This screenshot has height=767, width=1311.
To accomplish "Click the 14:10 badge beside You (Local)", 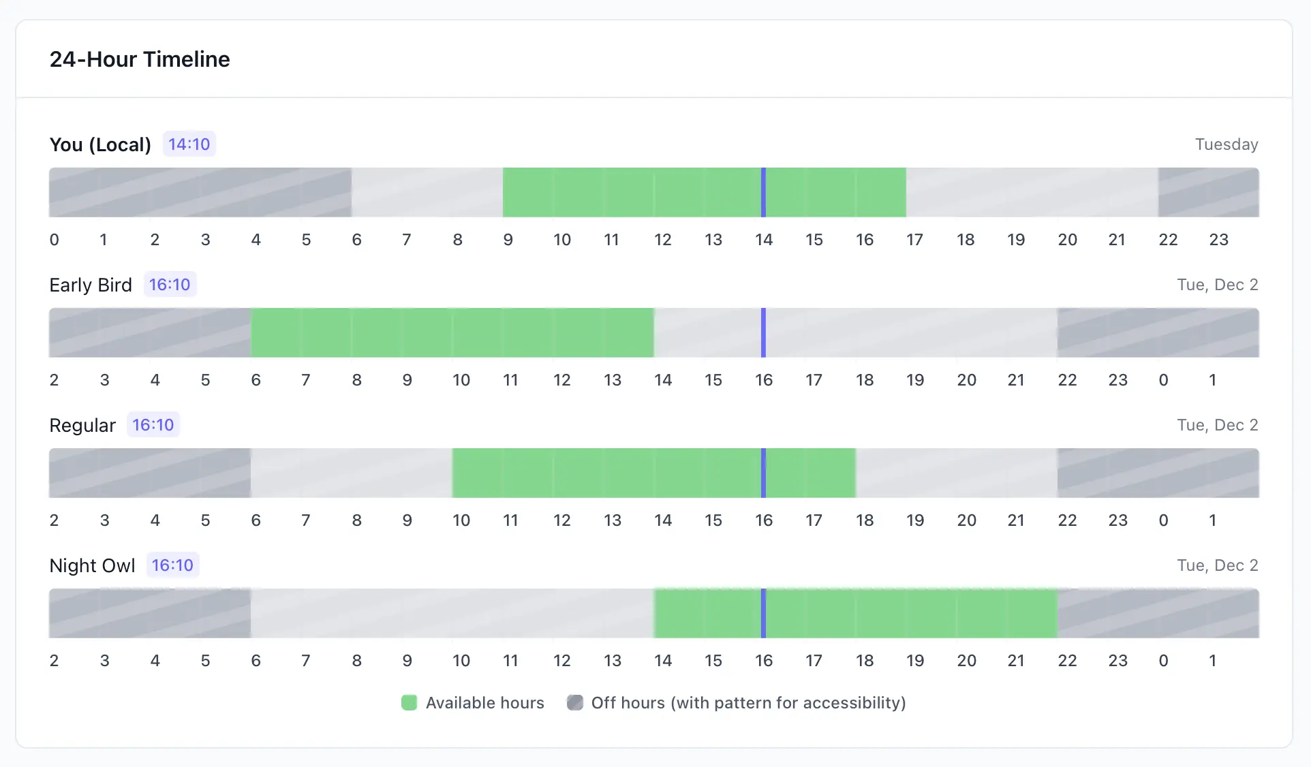I will tap(189, 144).
